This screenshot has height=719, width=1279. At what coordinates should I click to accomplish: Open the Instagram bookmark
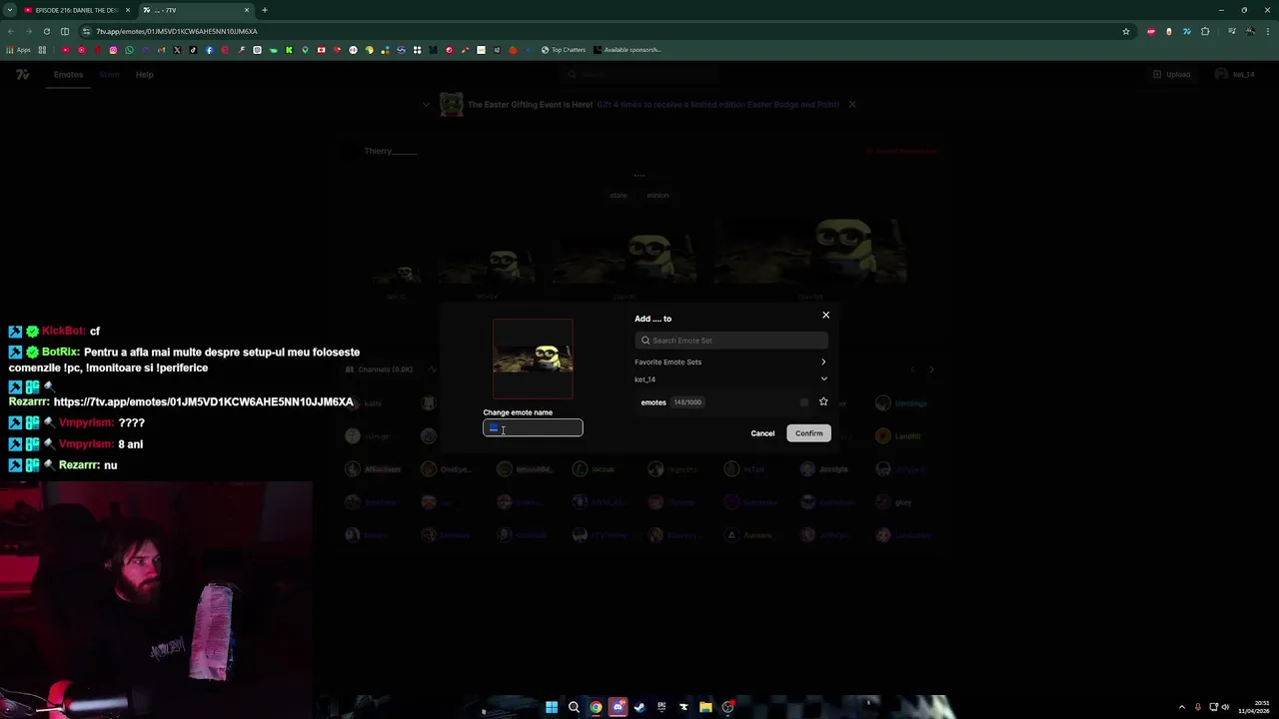click(x=113, y=50)
